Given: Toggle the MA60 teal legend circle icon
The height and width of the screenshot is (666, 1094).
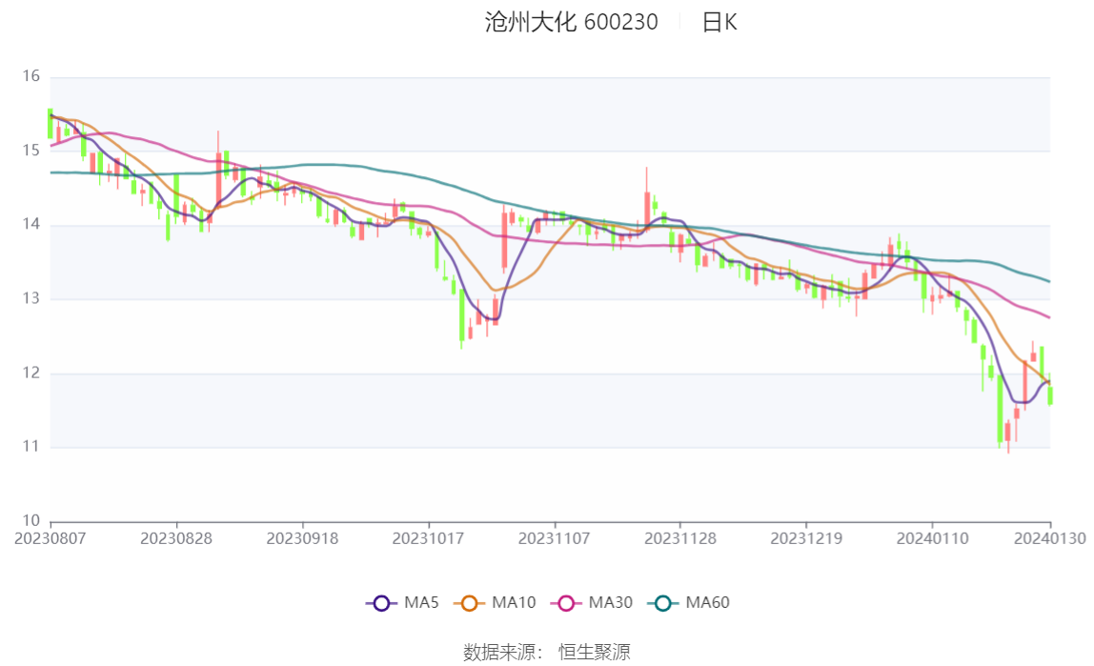Looking at the screenshot, I should coord(663,603).
